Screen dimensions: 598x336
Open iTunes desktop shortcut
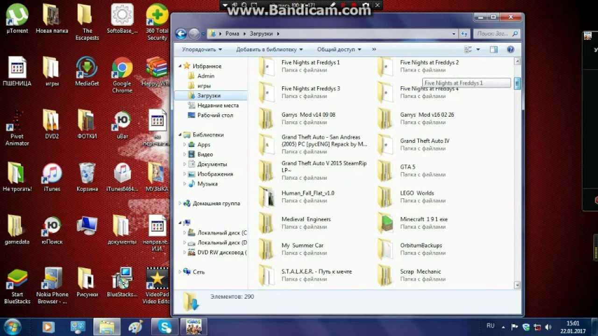[x=52, y=177]
